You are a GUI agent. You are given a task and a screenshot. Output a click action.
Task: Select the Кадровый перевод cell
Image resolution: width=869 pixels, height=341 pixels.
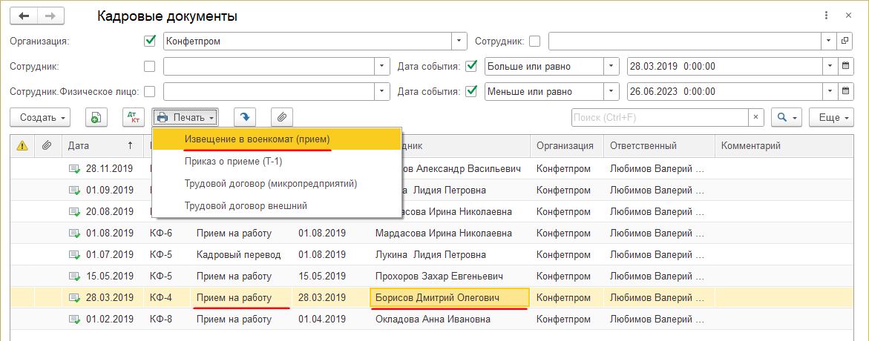[x=240, y=255]
